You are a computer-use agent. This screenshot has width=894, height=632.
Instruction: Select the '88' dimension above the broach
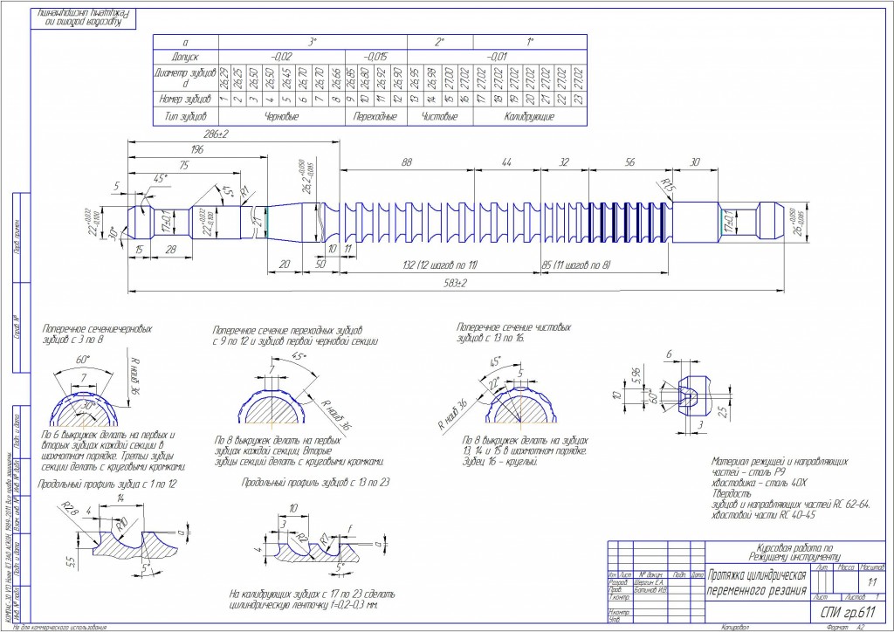point(407,162)
